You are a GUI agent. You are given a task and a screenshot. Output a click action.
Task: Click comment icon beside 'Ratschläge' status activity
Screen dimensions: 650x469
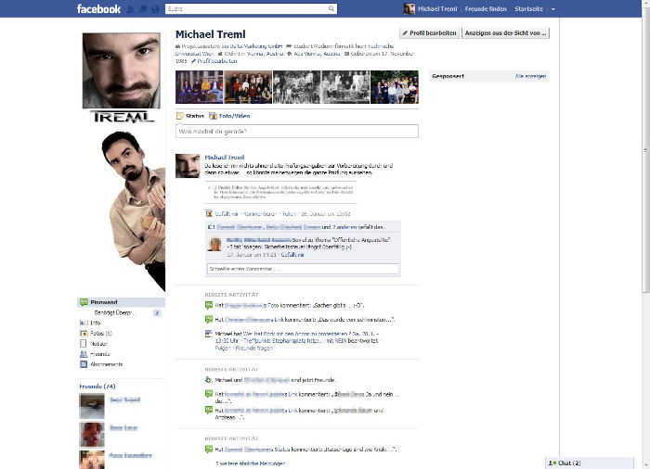(x=209, y=450)
